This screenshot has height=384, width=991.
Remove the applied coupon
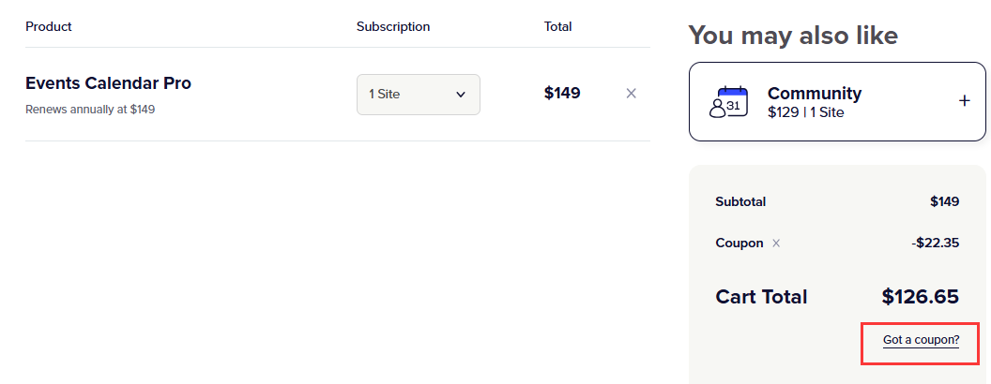[x=775, y=244]
